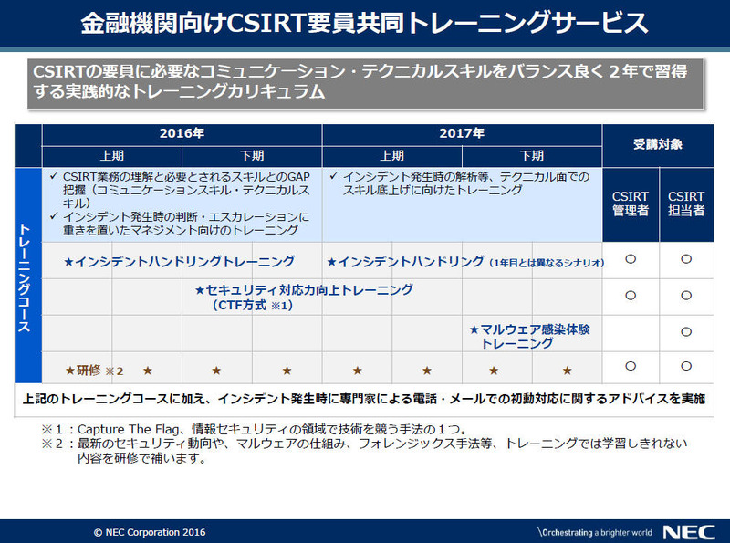Click the checkmark bullet in the 2017年 description
Screen dimensions: 730x543
(x=334, y=176)
